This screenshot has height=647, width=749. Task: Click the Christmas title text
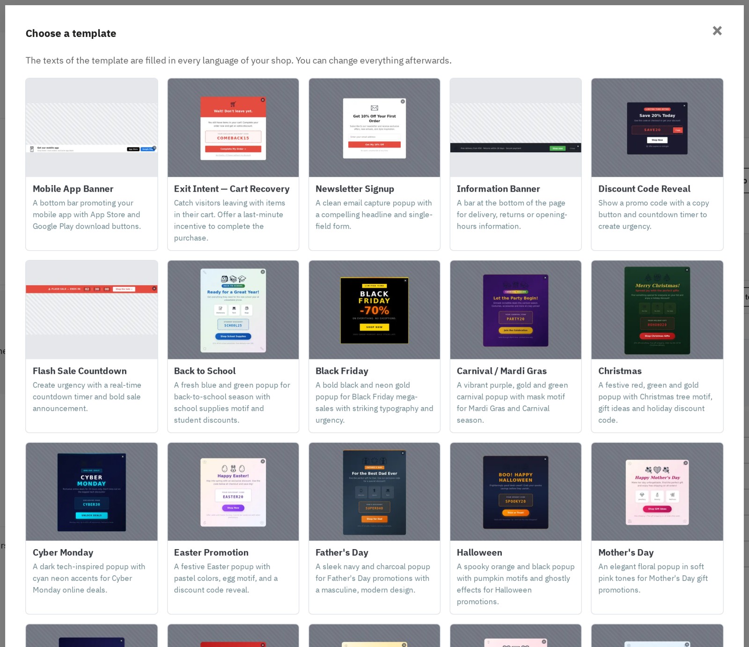tap(620, 371)
